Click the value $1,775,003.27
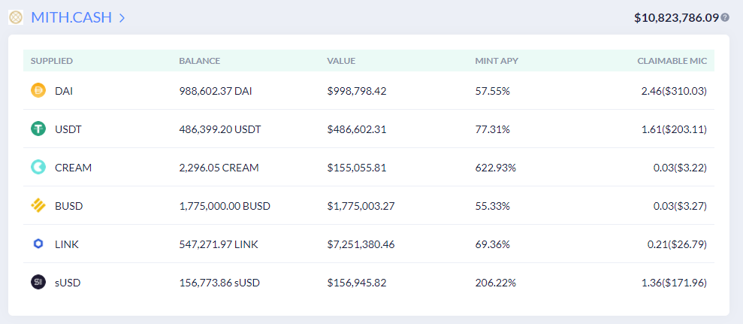 tap(361, 206)
